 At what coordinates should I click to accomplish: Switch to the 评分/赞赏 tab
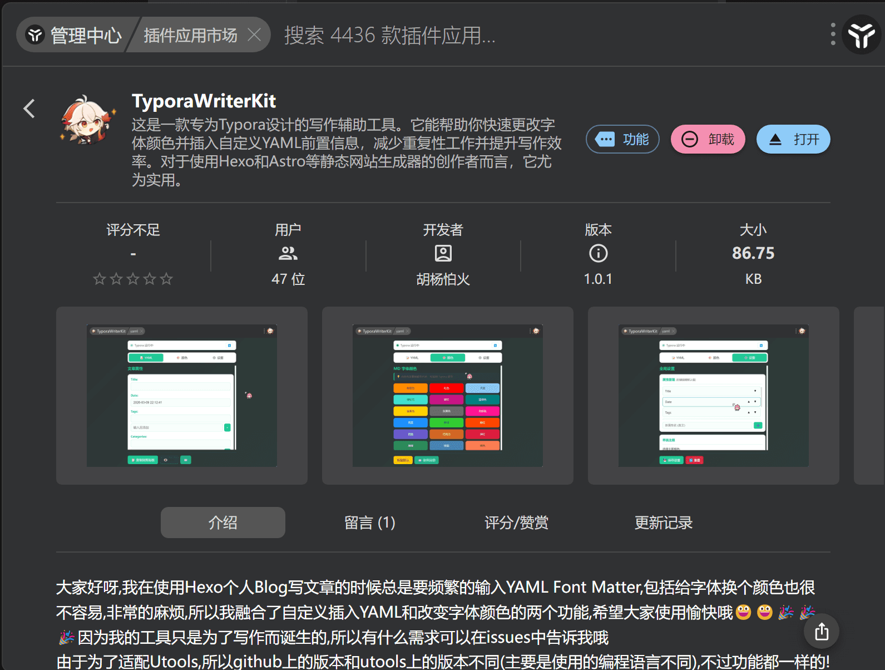click(517, 523)
